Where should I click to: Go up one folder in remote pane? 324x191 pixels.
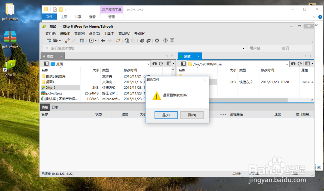click(293, 64)
